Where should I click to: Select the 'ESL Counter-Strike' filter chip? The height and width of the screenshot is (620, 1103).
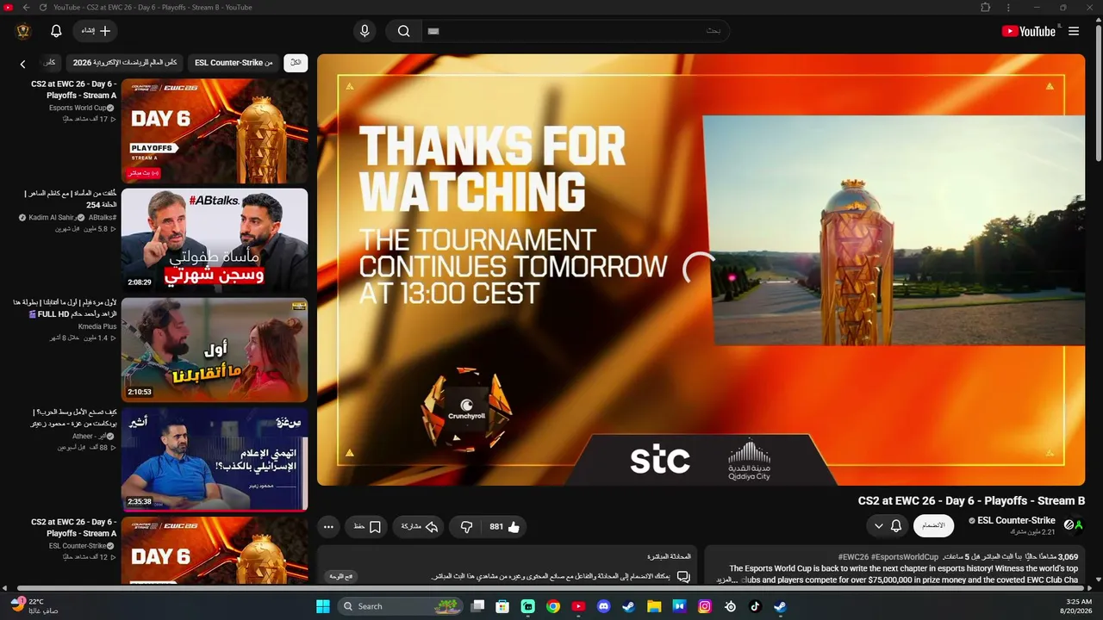click(x=234, y=63)
